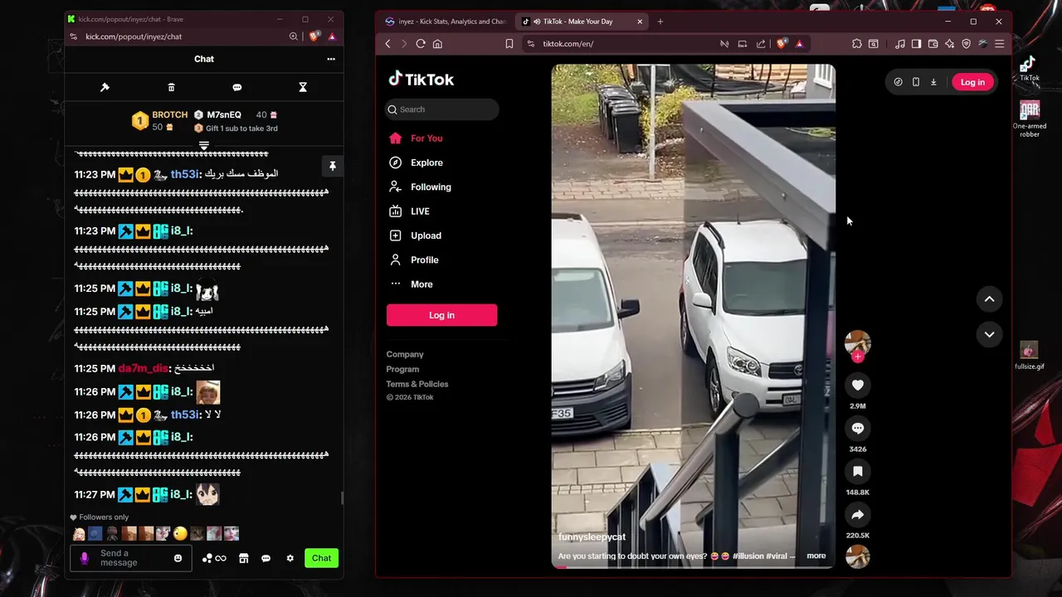This screenshot has height=597, width=1062.
Task: Open a new tab in Brave
Action: pyautogui.click(x=660, y=22)
